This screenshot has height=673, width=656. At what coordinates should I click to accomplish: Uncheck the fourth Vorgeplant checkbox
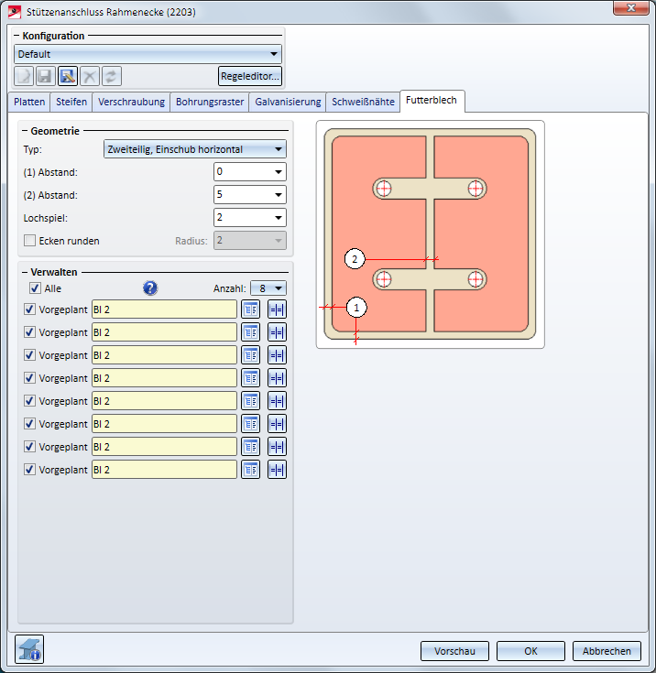(29, 378)
